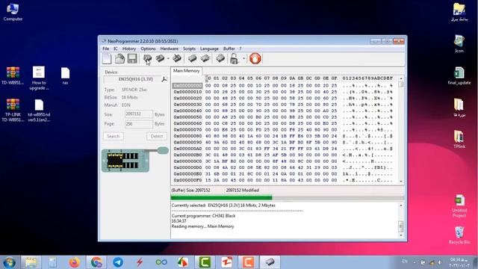Click the Search button
Viewport: 478px width, 269px height.
pyautogui.click(x=113, y=136)
